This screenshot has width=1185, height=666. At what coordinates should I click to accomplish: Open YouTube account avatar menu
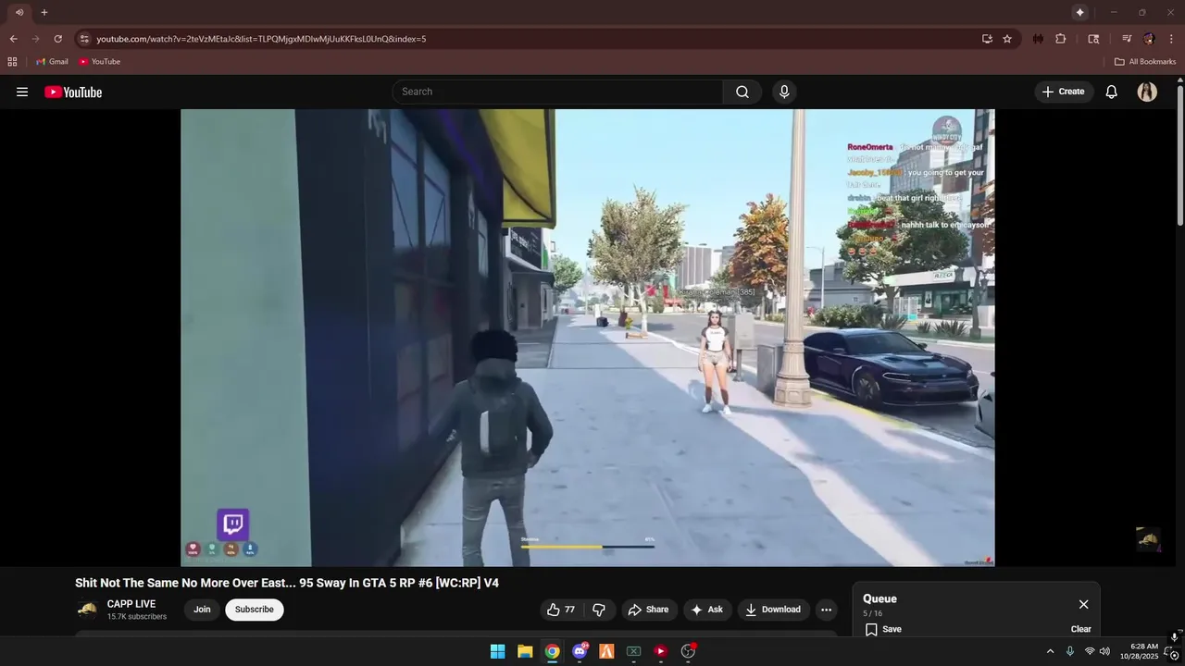click(1147, 92)
